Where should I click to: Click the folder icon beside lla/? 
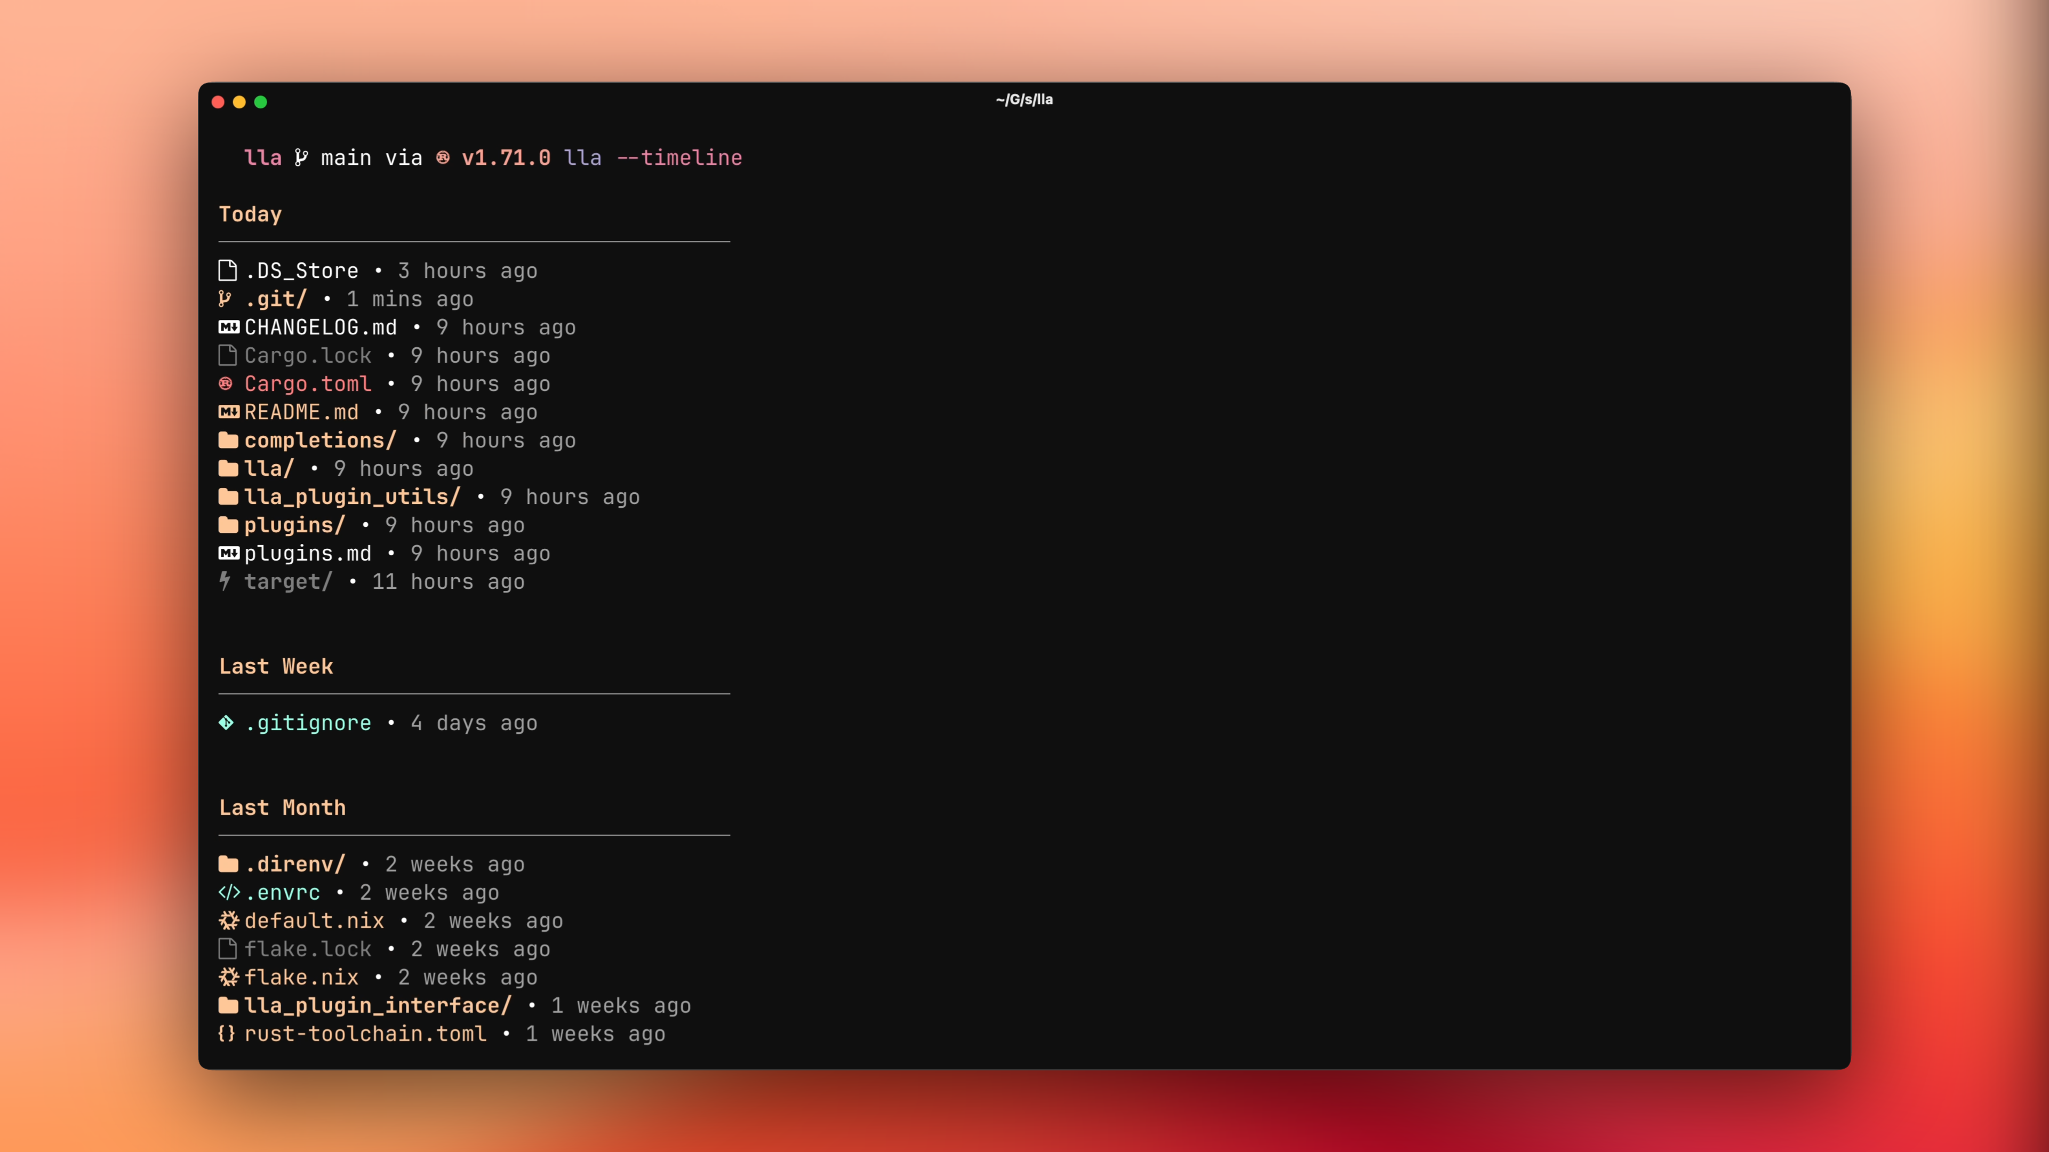[228, 469]
